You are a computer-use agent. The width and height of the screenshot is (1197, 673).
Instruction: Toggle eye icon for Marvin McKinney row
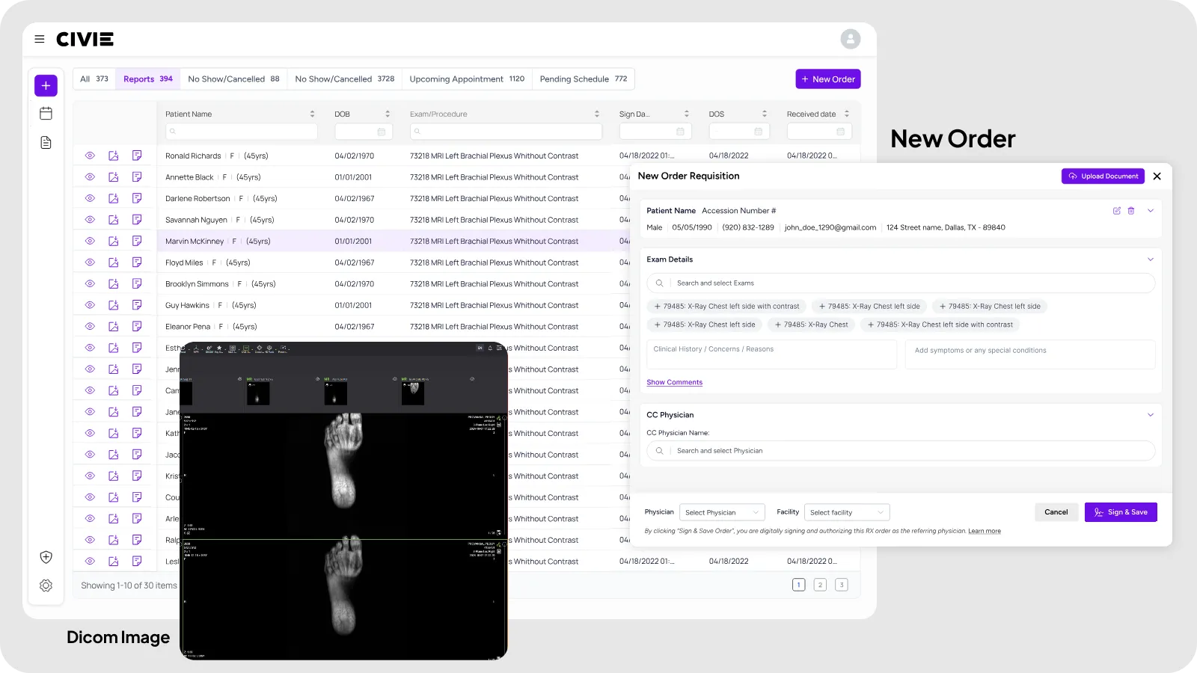(90, 241)
